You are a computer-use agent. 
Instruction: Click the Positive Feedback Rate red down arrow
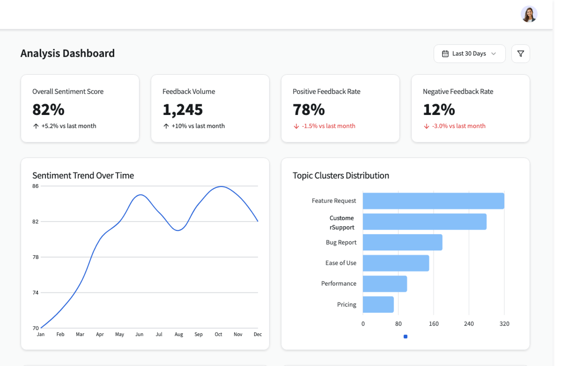click(296, 126)
